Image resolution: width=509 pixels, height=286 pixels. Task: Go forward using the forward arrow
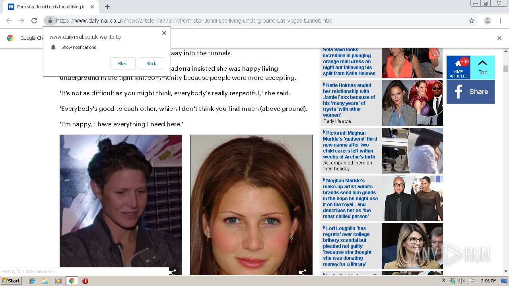coord(21,21)
